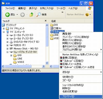Expand ローカル ディスク (C:) node
103x99 pixels.
click(x=7, y=35)
